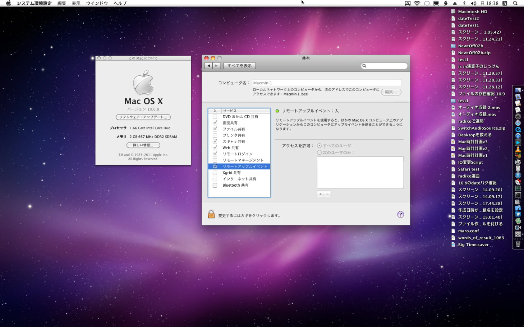
Task: Select Safari test file on desktop
Action: point(465,169)
